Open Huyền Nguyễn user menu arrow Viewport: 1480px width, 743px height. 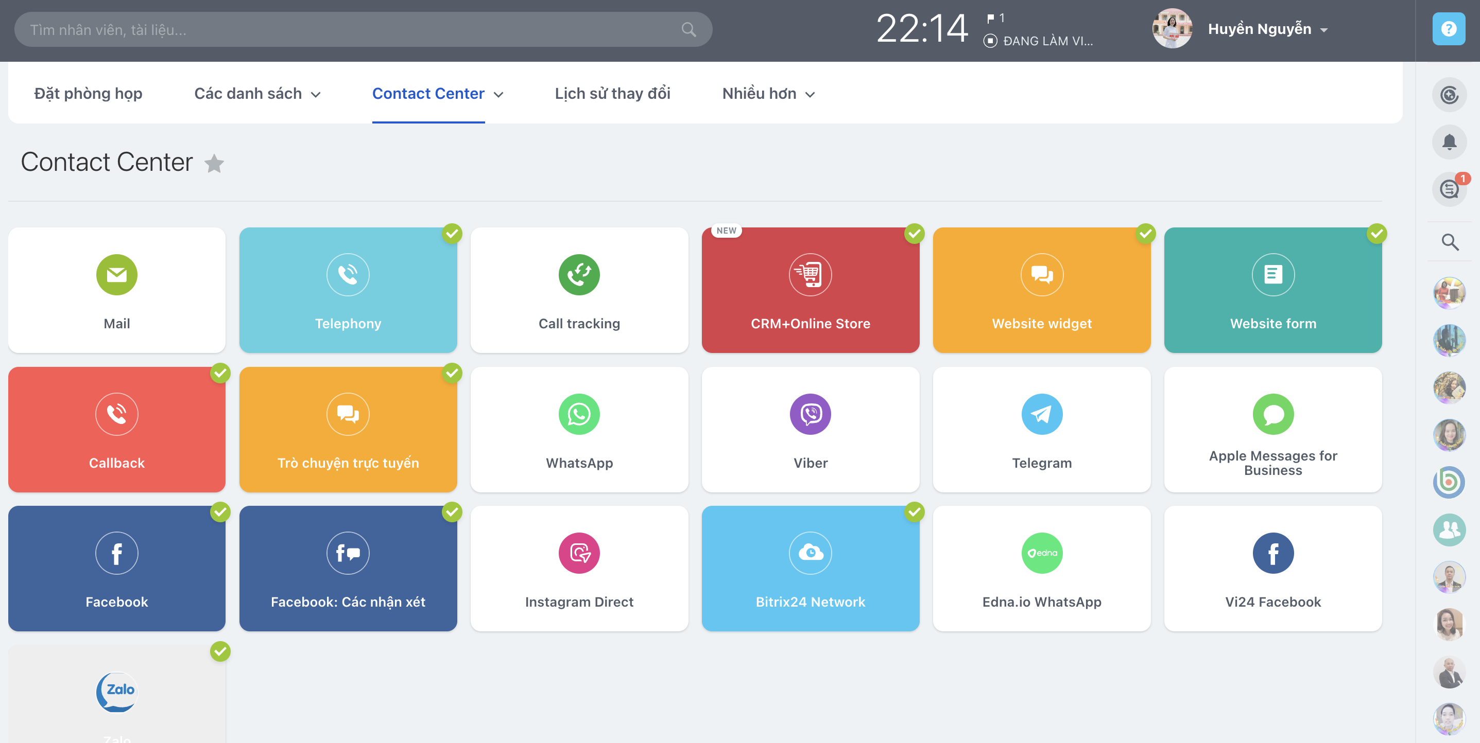(1324, 30)
